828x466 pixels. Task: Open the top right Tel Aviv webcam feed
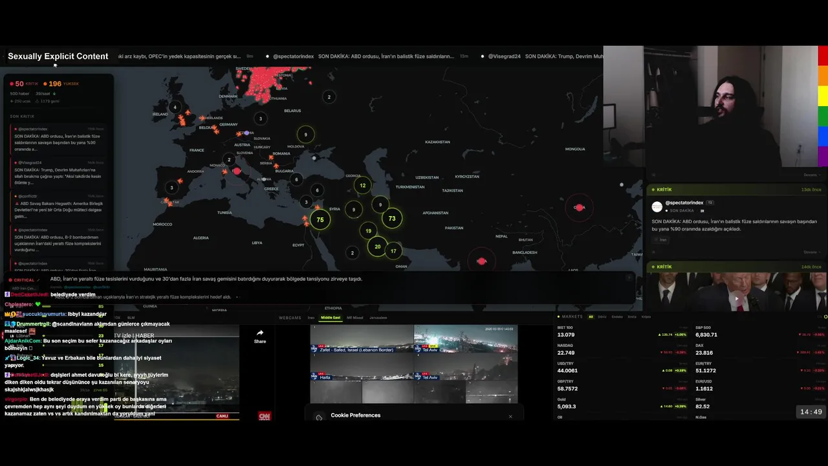466,338
